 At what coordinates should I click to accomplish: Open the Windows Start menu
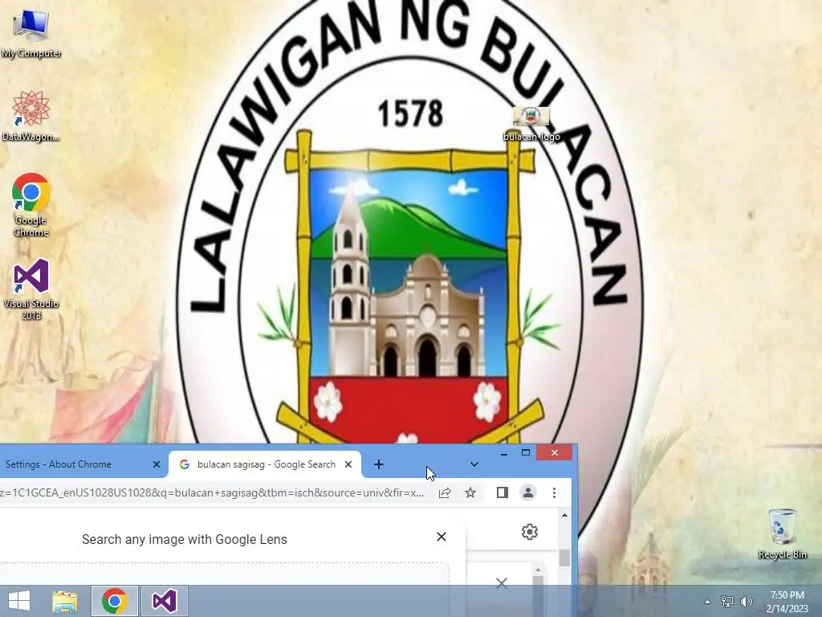click(x=19, y=601)
